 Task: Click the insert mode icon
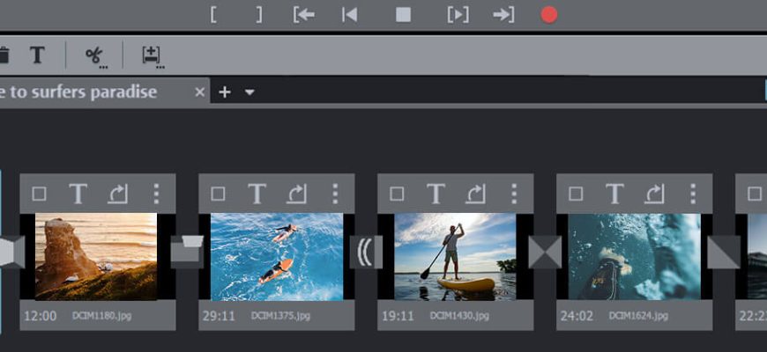[153, 56]
